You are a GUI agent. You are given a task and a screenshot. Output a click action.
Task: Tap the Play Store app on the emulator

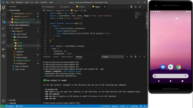click(x=170, y=67)
